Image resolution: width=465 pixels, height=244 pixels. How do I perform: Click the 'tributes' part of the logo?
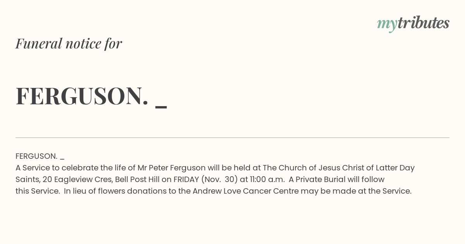point(423,23)
